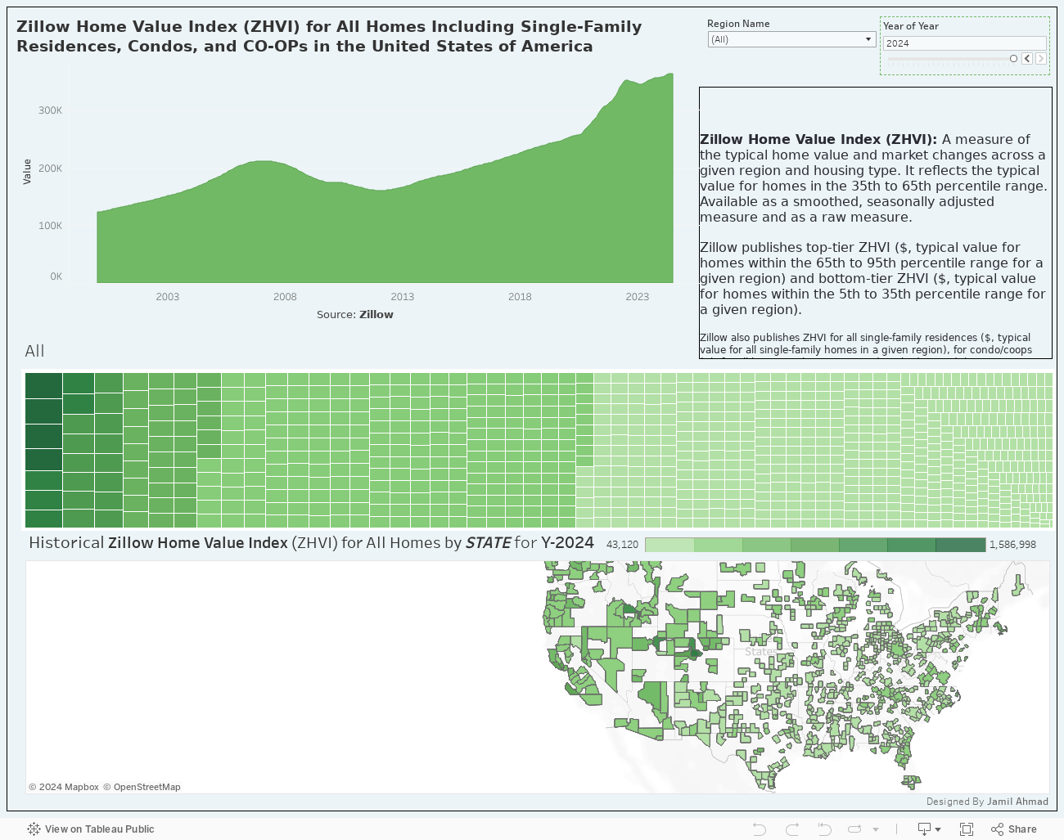Click the 2003 label on chart axis

168,297
